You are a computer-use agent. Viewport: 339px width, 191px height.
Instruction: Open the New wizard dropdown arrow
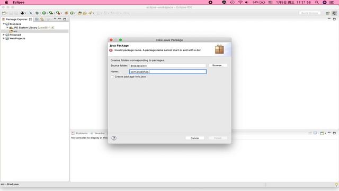coord(7,13)
